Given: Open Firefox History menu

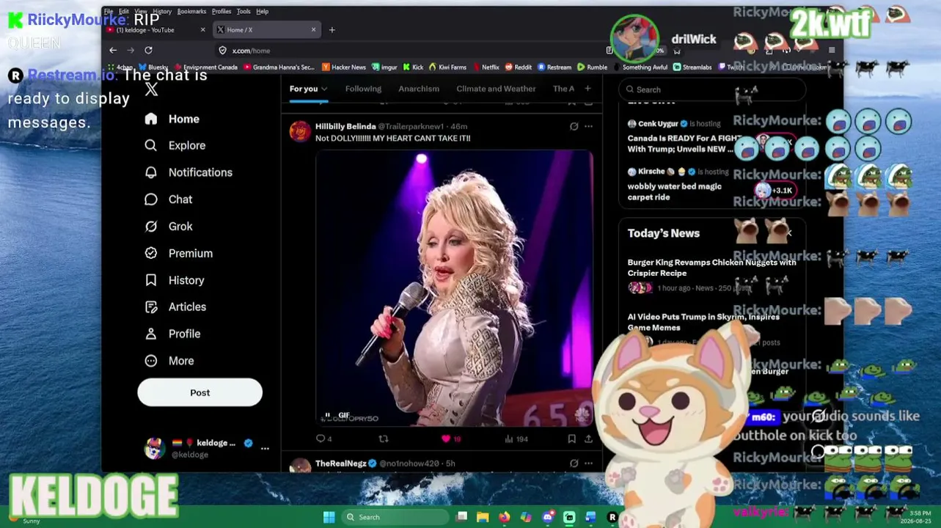Looking at the screenshot, I should click(x=161, y=12).
